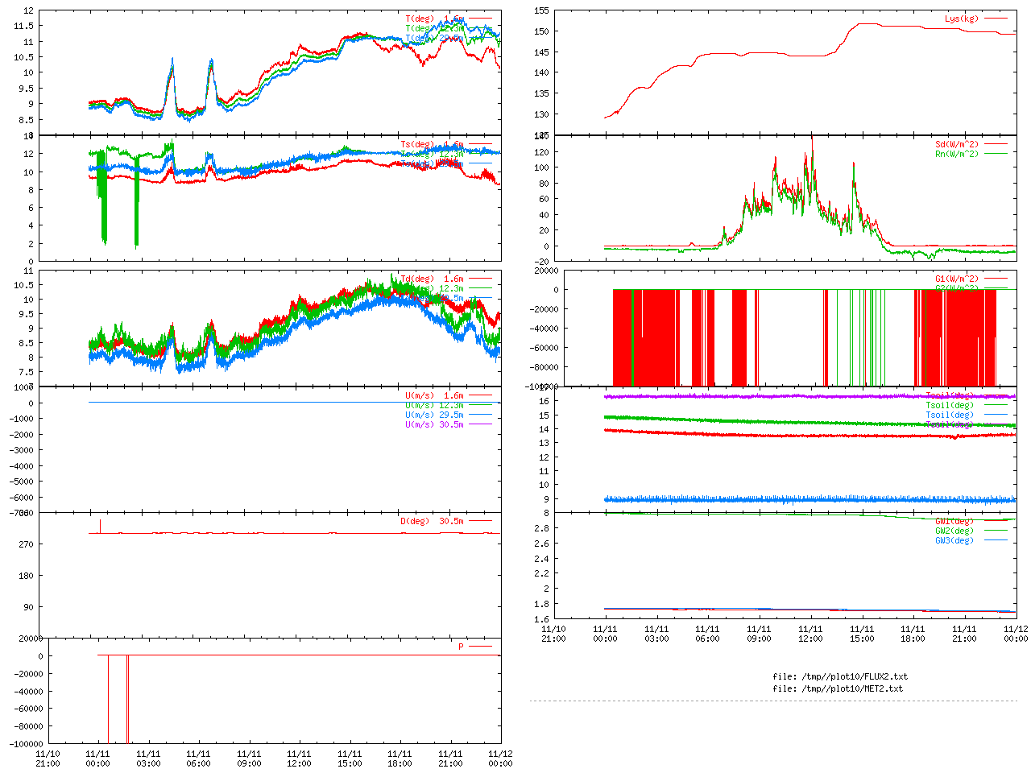Click '11/11 15:00' on right column time axis
This screenshot has height=773, width=1031.
(x=862, y=634)
